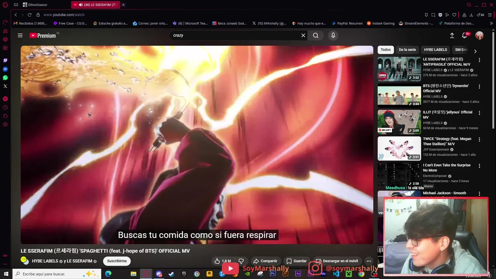The image size is (496, 279).
Task: Click the magnifying glass search button
Action: 316,35
